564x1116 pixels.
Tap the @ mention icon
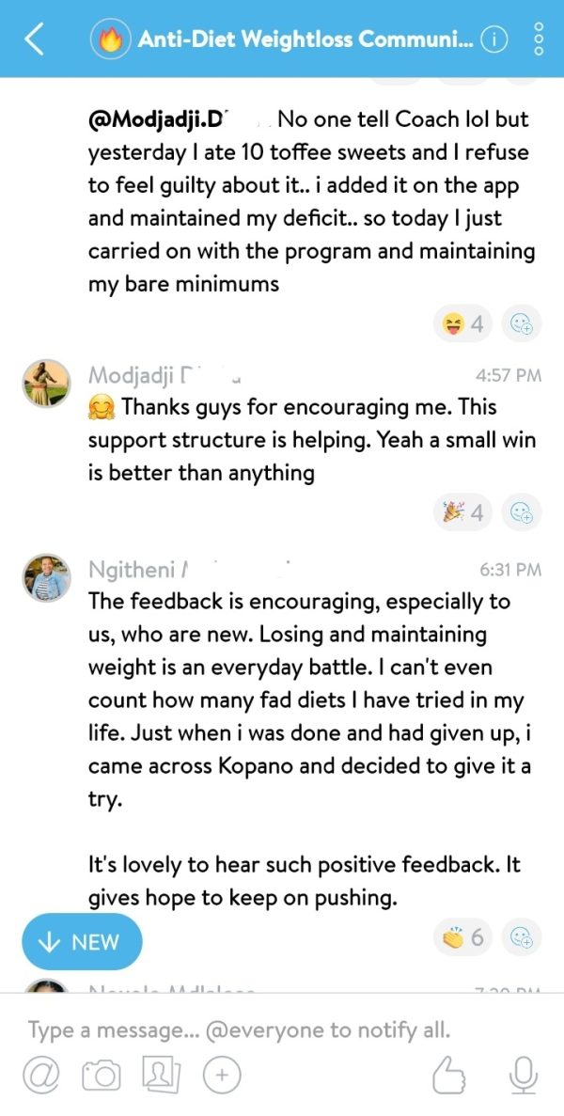pos(40,1074)
